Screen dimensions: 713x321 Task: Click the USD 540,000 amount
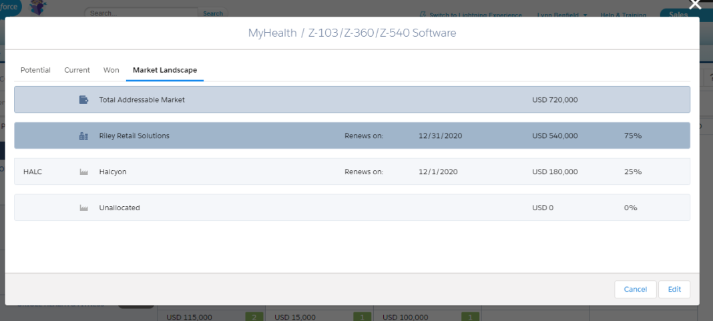(x=555, y=135)
